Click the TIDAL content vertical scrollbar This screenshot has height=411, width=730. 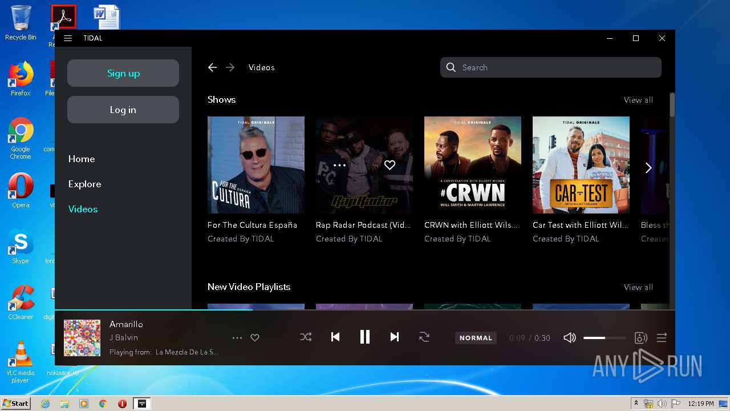[672, 106]
